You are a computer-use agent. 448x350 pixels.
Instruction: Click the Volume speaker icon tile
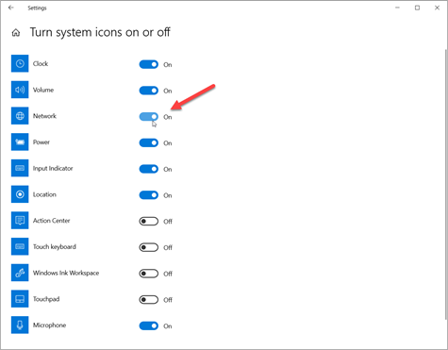[20, 90]
